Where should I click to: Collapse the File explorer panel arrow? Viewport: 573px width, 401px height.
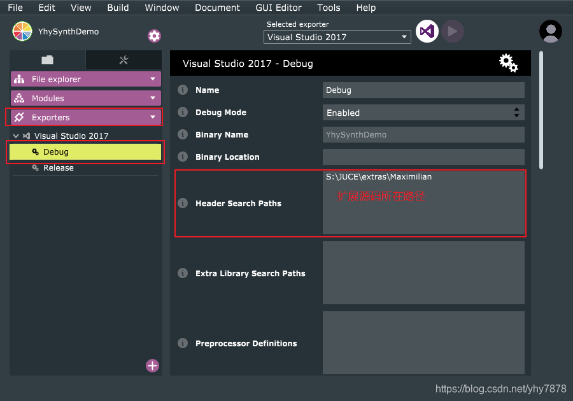click(x=153, y=79)
